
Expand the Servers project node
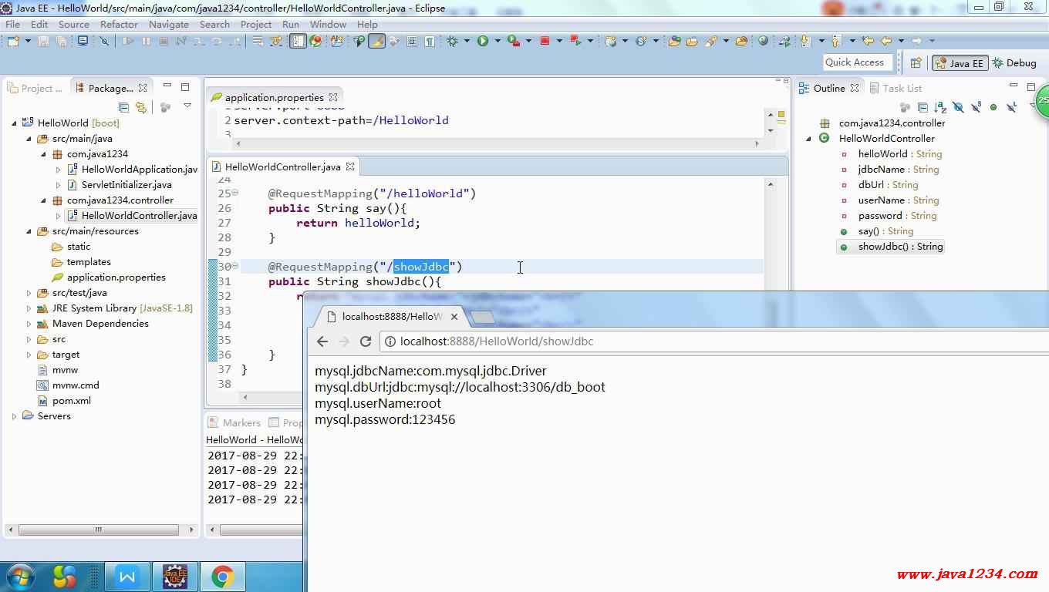(x=14, y=416)
